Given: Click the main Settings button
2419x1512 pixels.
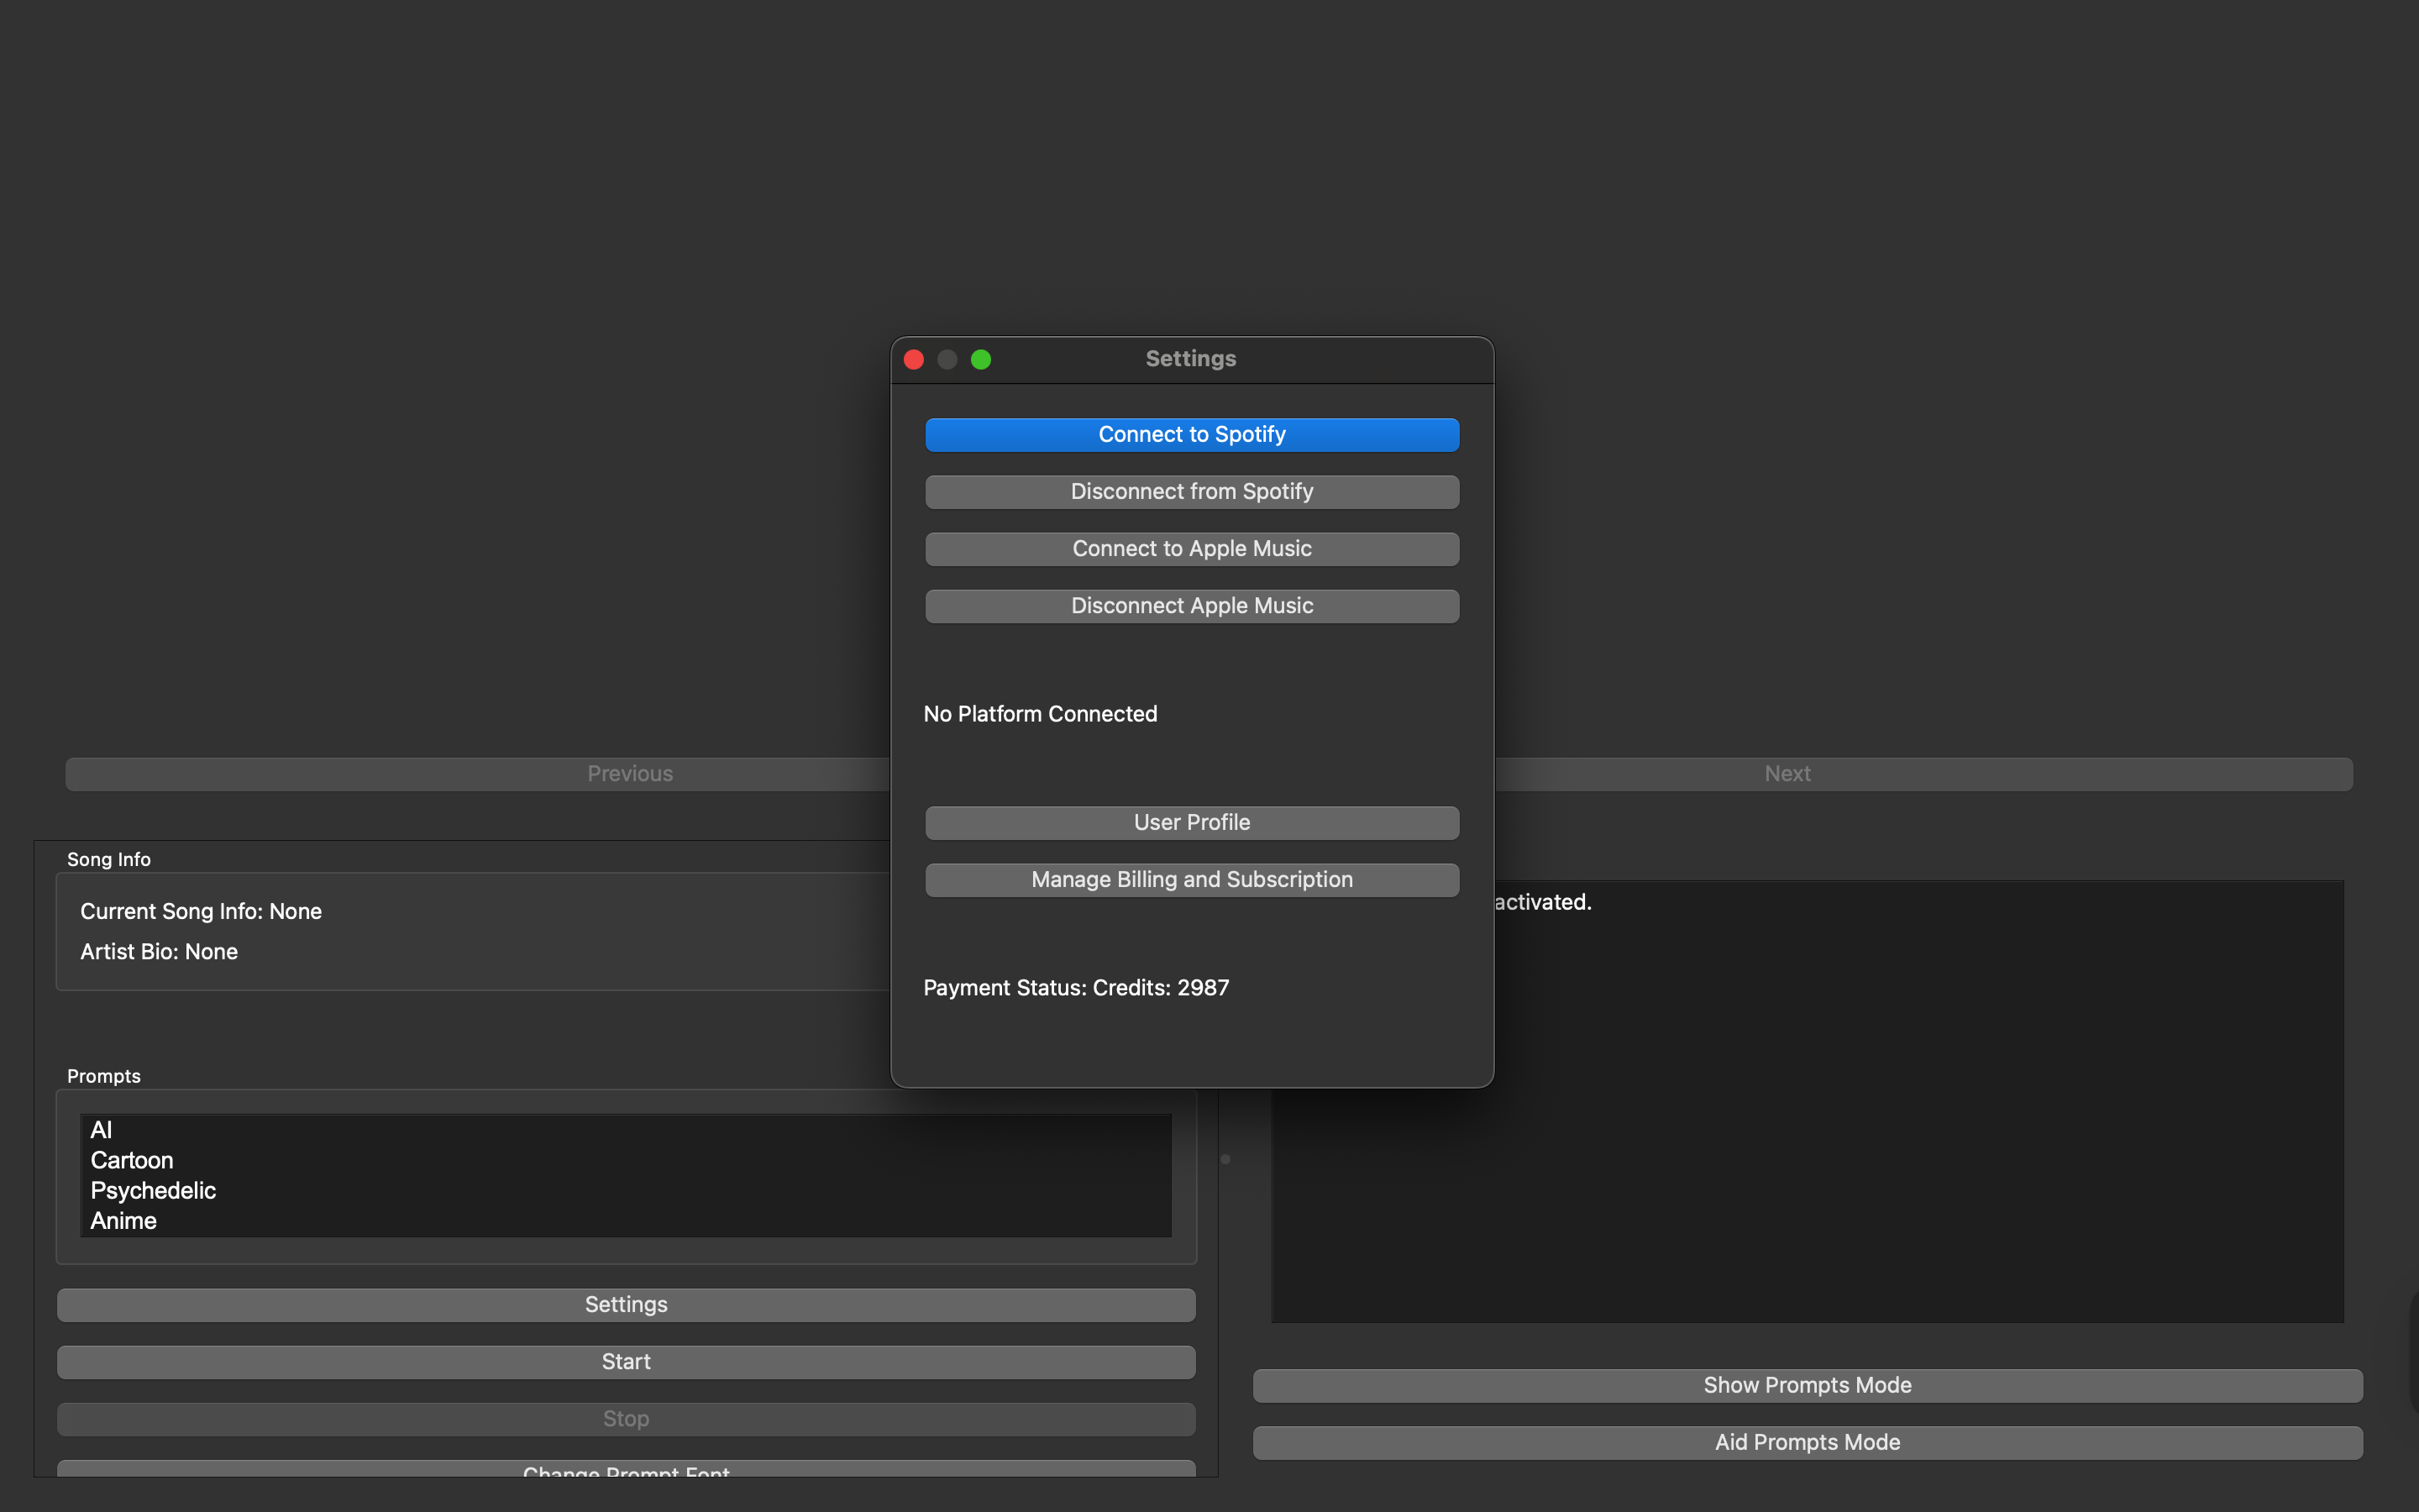Looking at the screenshot, I should (x=626, y=1304).
